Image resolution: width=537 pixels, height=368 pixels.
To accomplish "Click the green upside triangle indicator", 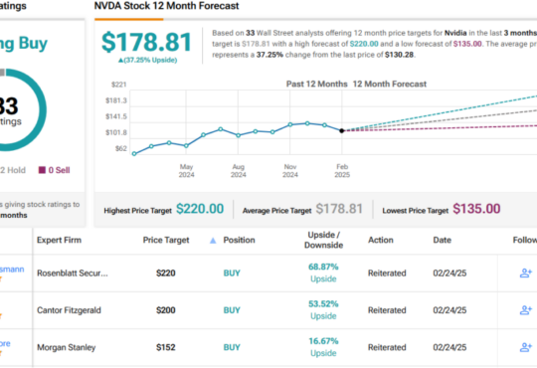I will click(120, 61).
